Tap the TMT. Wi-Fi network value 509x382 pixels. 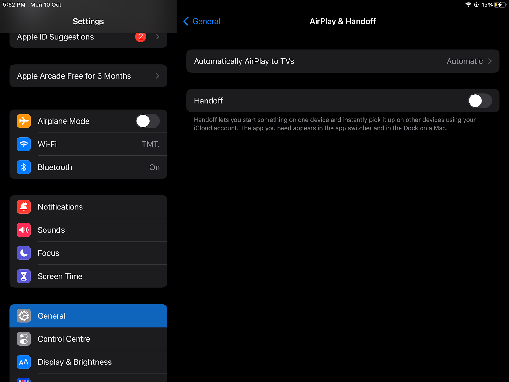(x=150, y=144)
